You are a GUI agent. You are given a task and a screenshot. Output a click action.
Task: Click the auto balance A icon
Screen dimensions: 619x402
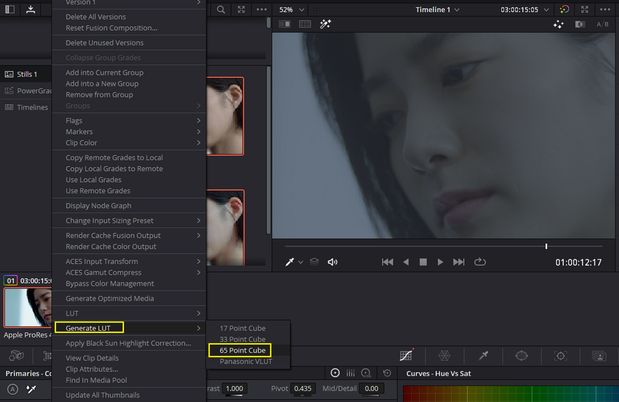coord(13,389)
